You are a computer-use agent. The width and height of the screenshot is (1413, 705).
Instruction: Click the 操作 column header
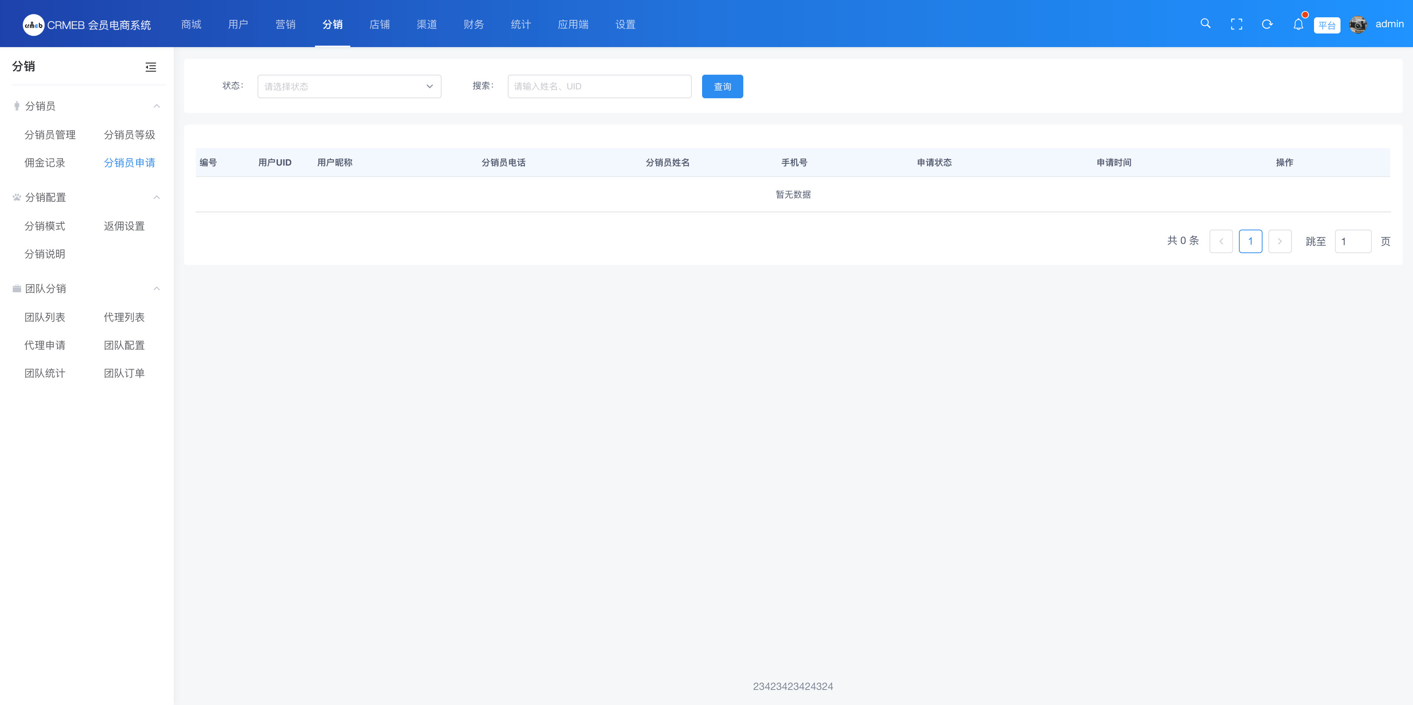pyautogui.click(x=1285, y=162)
